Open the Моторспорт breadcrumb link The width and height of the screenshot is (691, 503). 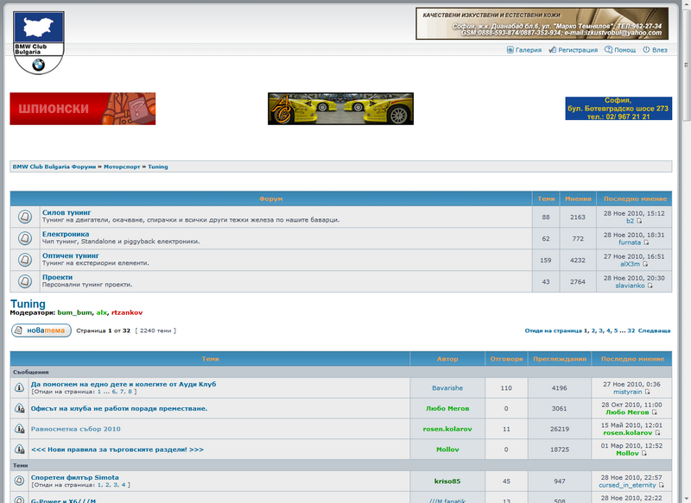(122, 167)
